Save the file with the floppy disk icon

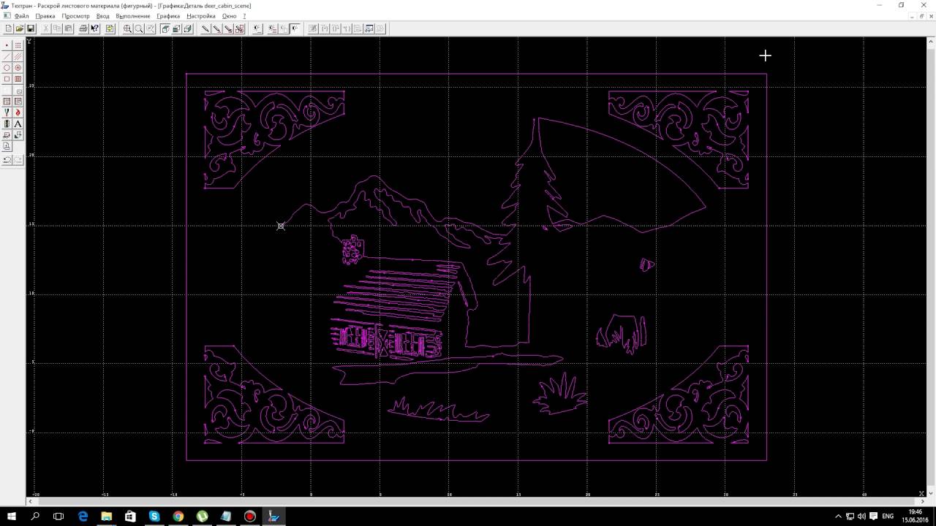31,28
